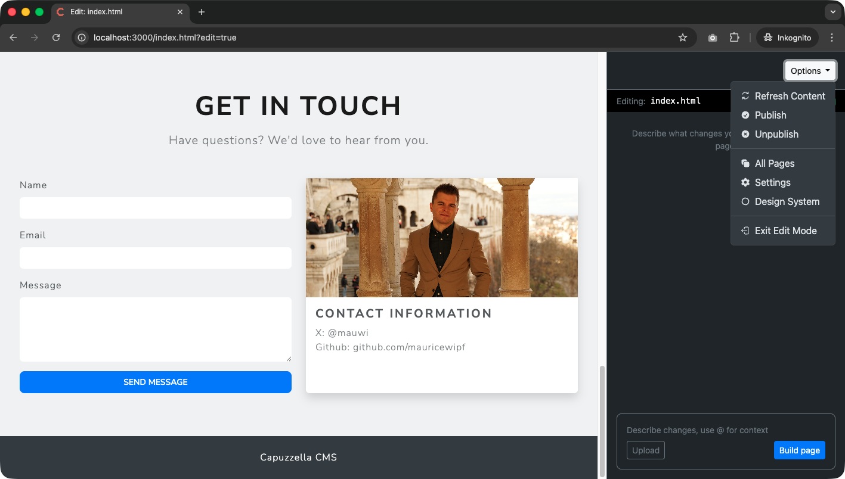Open the tab search chevron at top right

(x=832, y=12)
